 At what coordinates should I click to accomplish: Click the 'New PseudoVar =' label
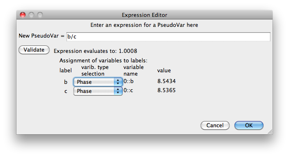click(x=41, y=36)
